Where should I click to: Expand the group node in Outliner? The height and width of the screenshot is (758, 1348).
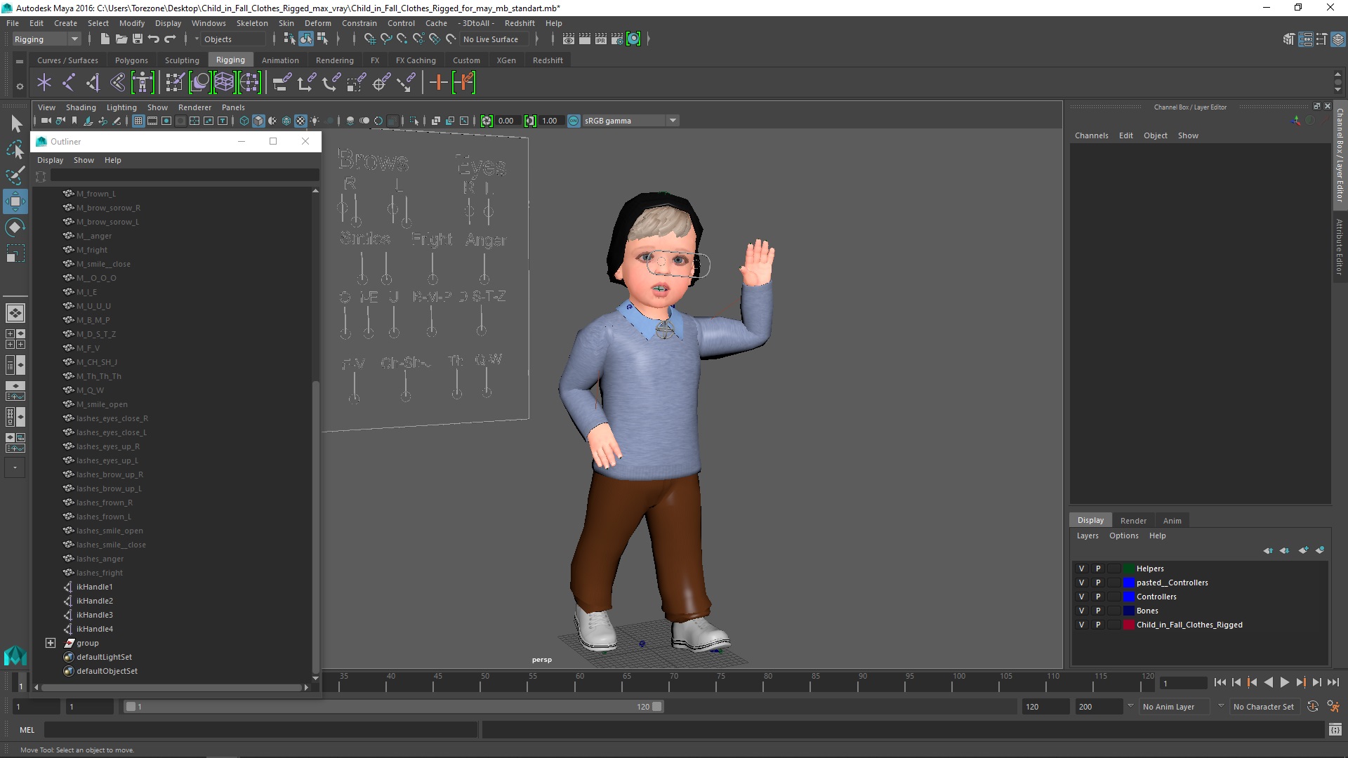[51, 643]
